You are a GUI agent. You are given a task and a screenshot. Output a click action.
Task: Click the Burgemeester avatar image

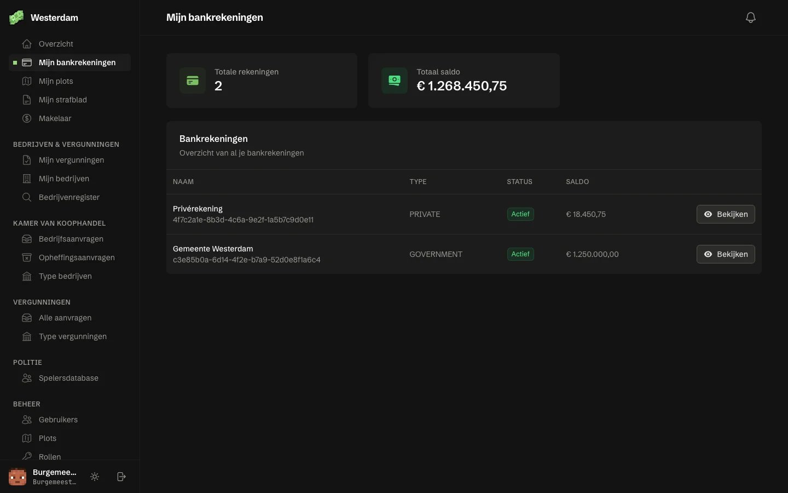18,477
